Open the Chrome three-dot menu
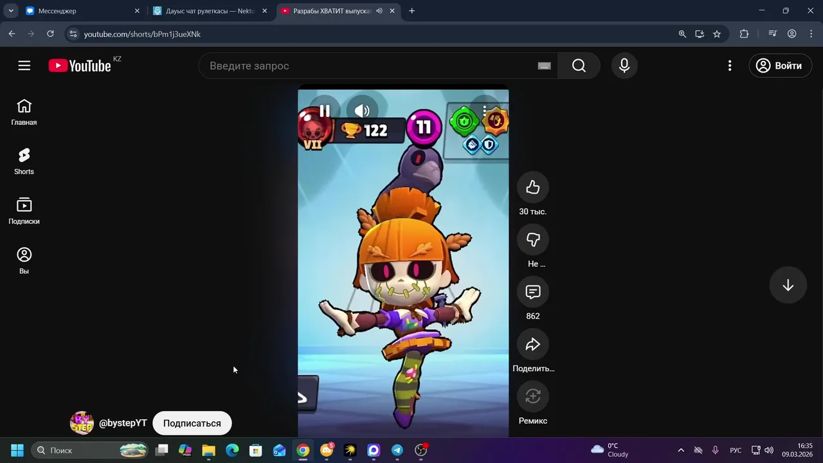 coord(810,33)
